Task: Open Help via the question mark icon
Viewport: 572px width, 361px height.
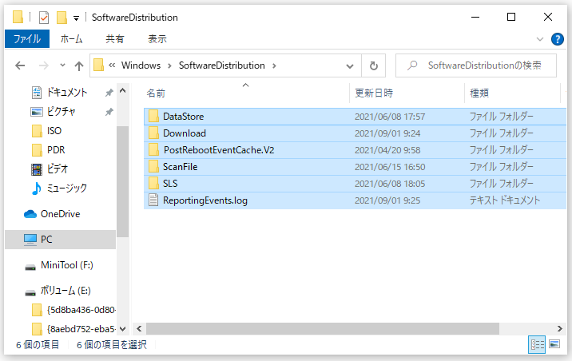Action: click(557, 39)
